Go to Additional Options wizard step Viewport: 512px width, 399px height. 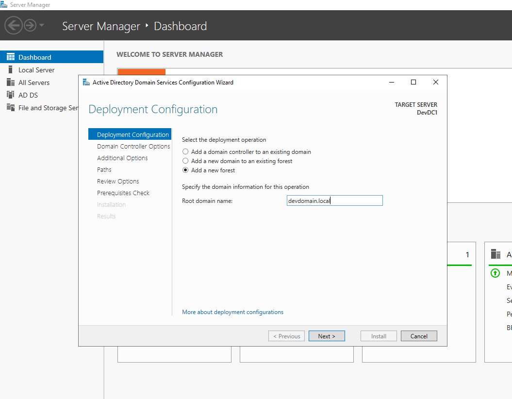(122, 158)
